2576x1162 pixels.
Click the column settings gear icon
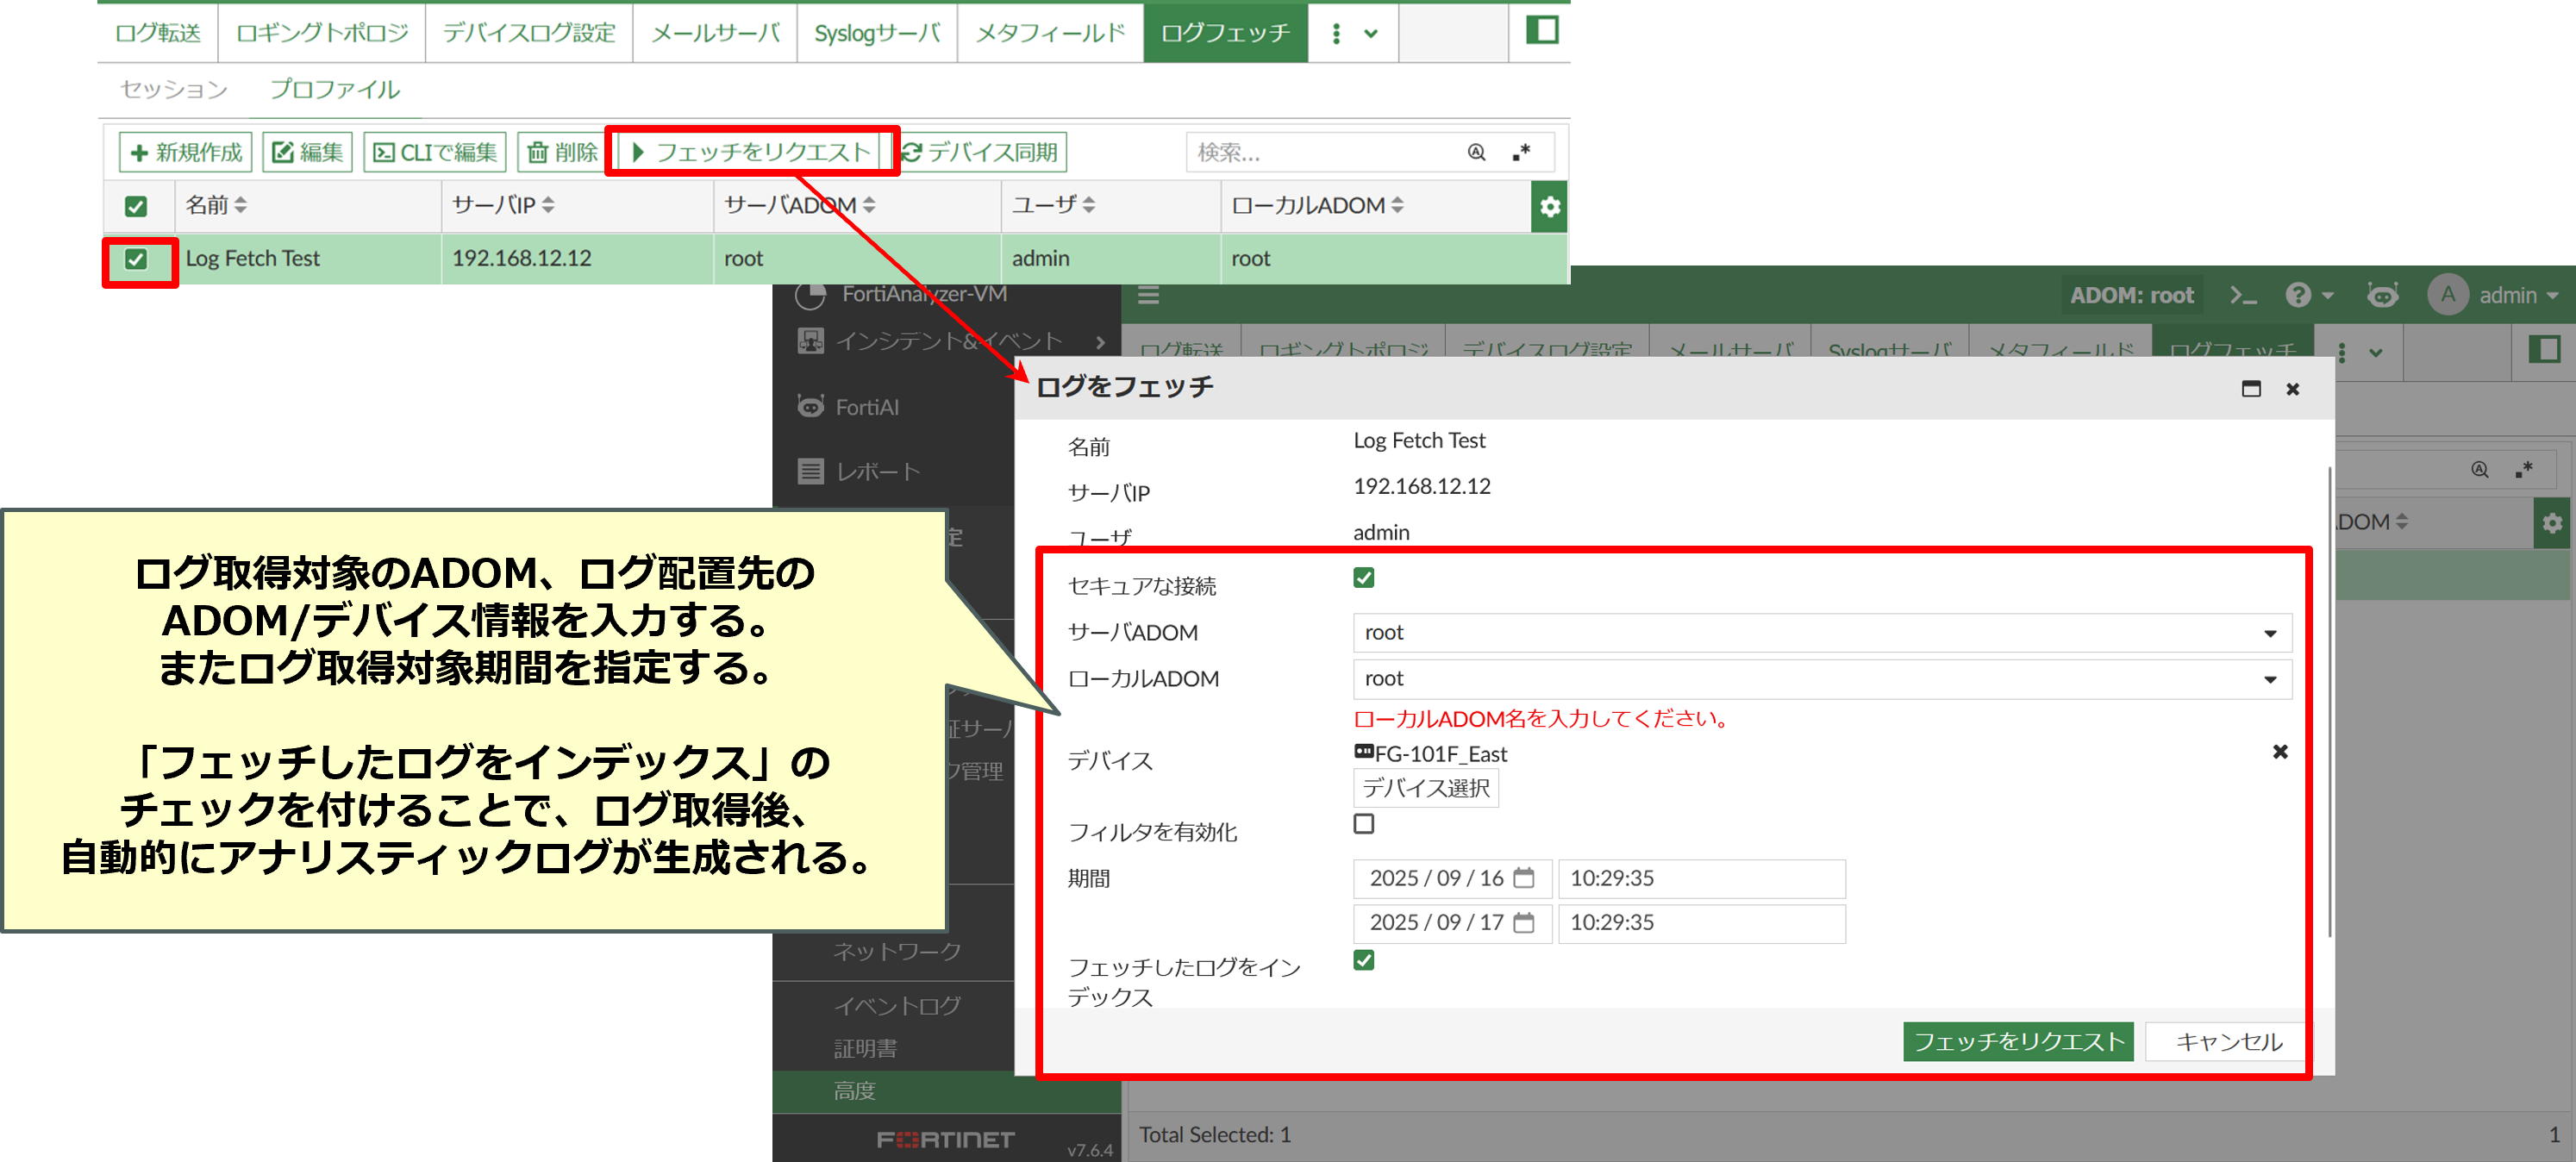point(1549,206)
